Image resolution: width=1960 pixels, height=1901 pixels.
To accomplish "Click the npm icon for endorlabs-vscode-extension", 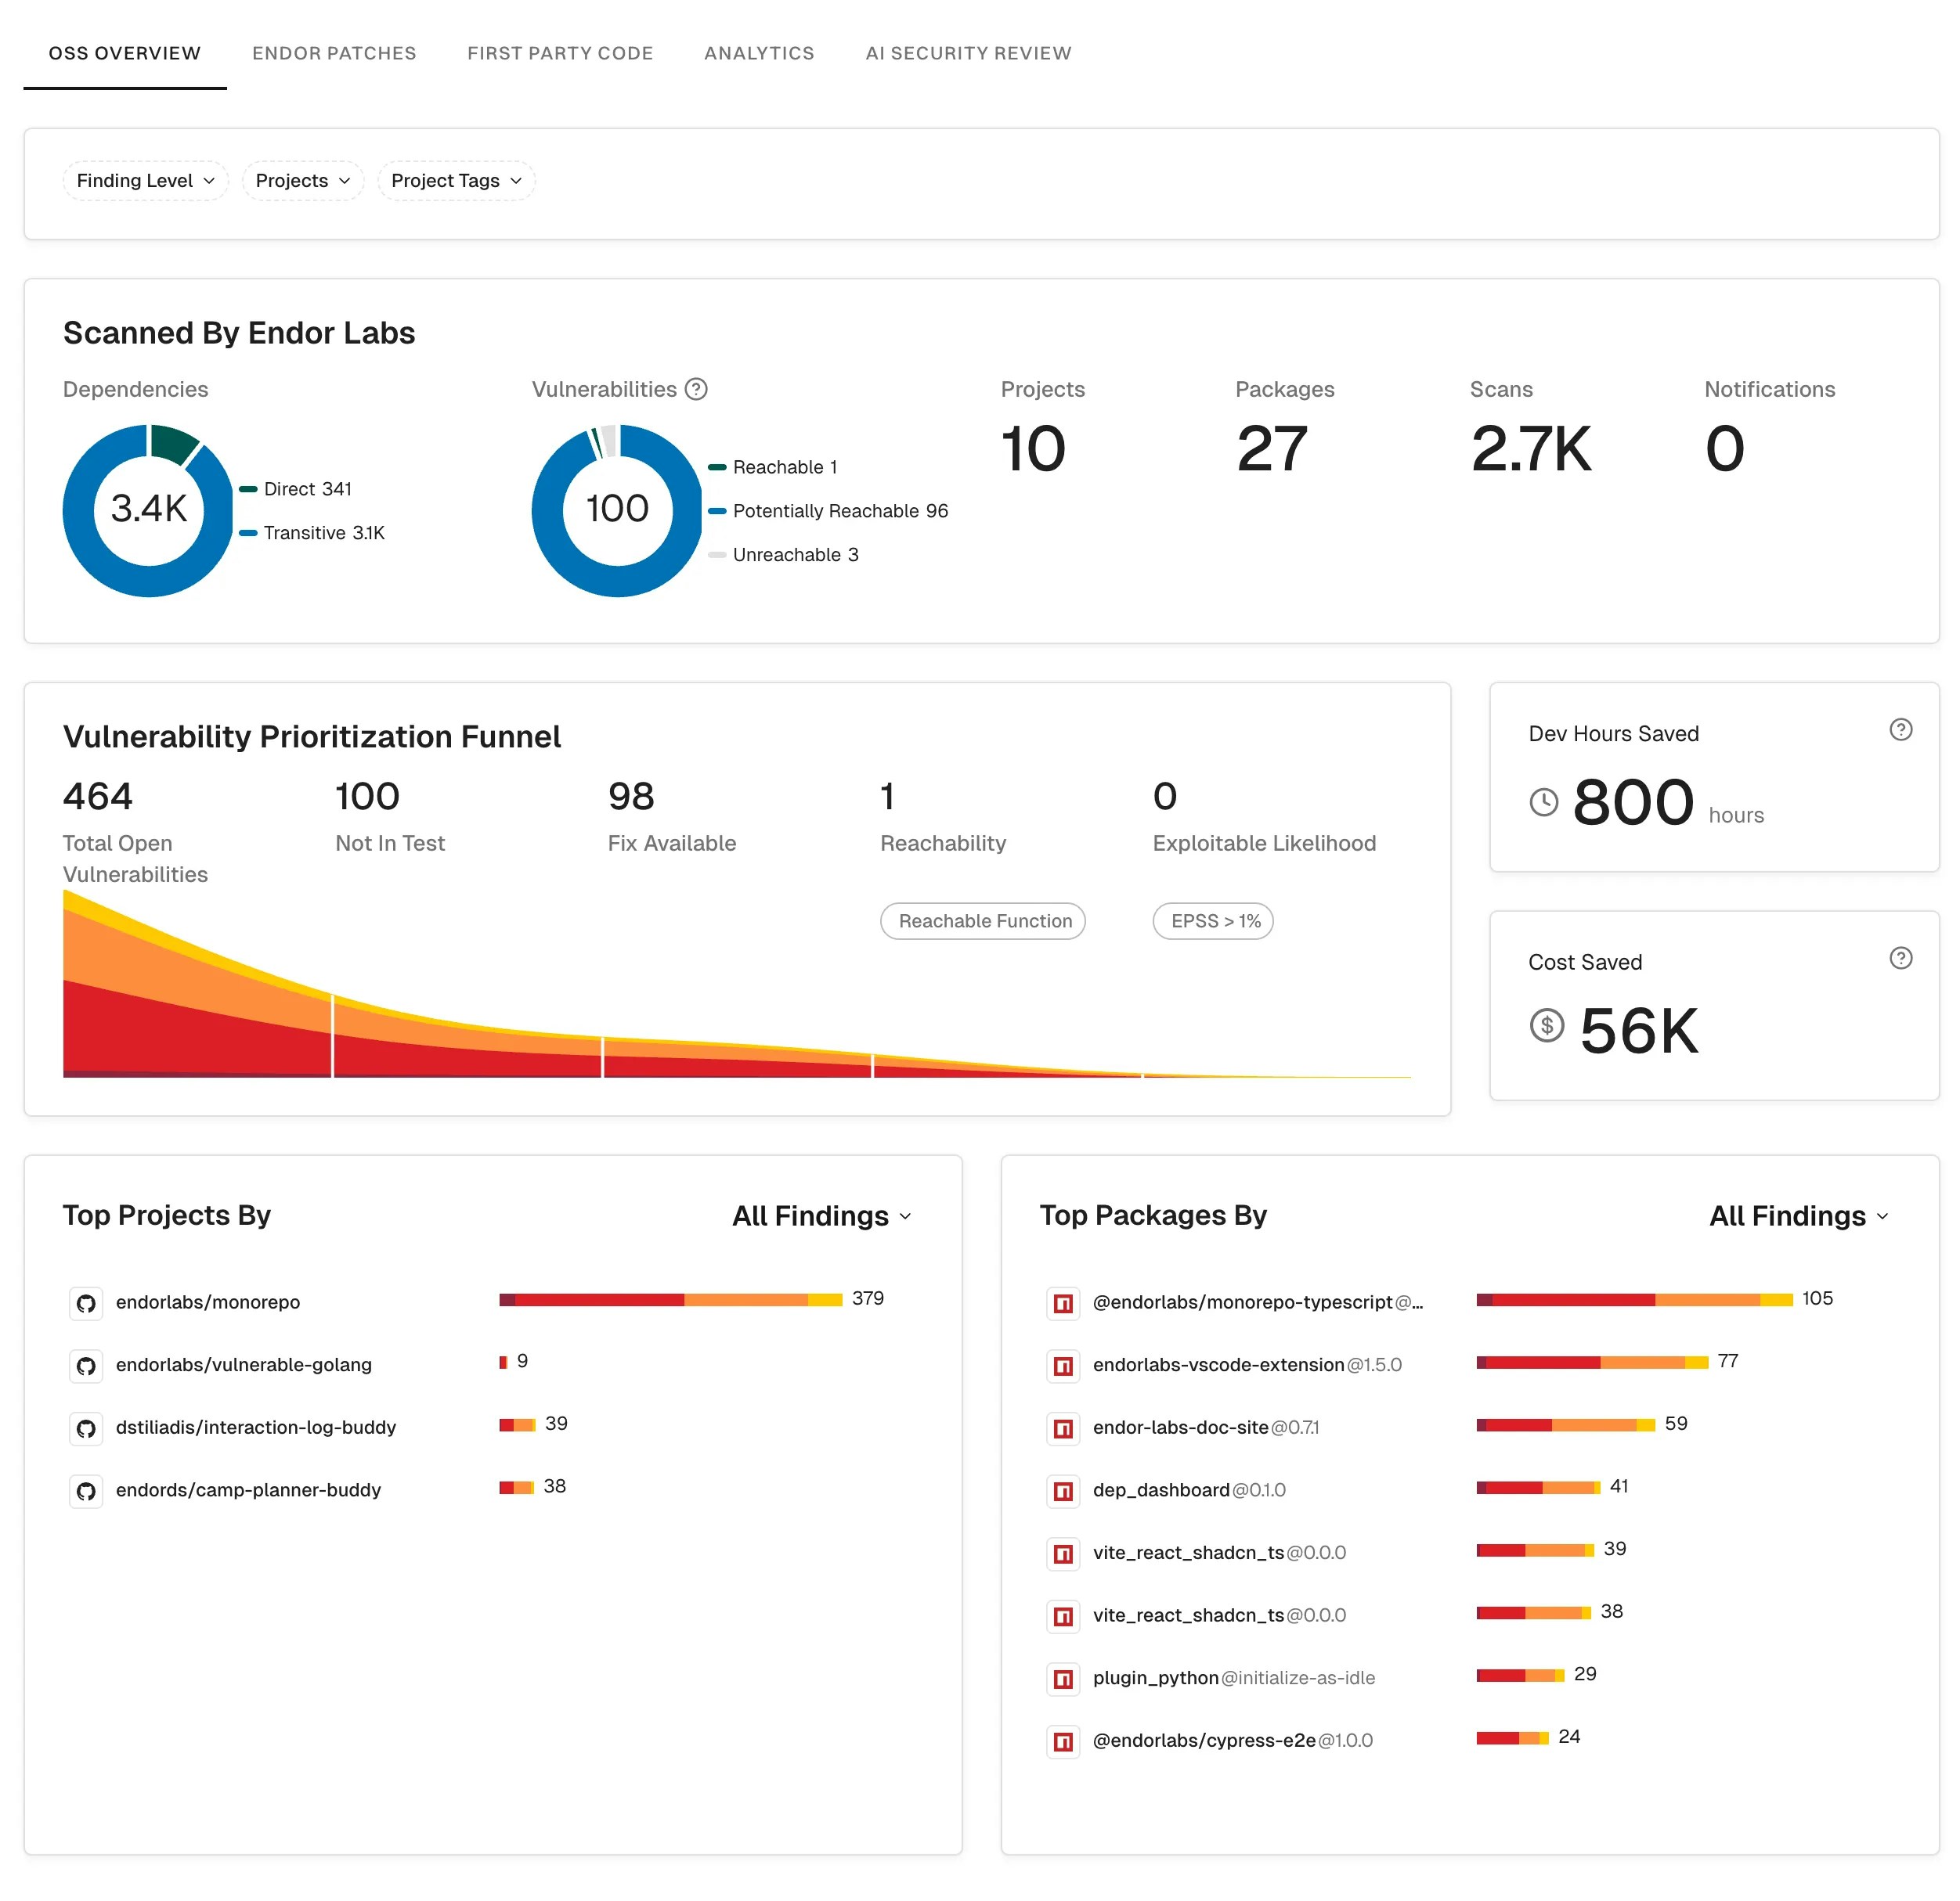I will (x=1063, y=1365).
